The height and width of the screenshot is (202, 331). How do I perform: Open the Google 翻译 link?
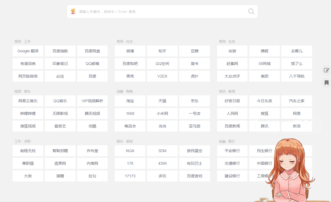click(x=28, y=51)
